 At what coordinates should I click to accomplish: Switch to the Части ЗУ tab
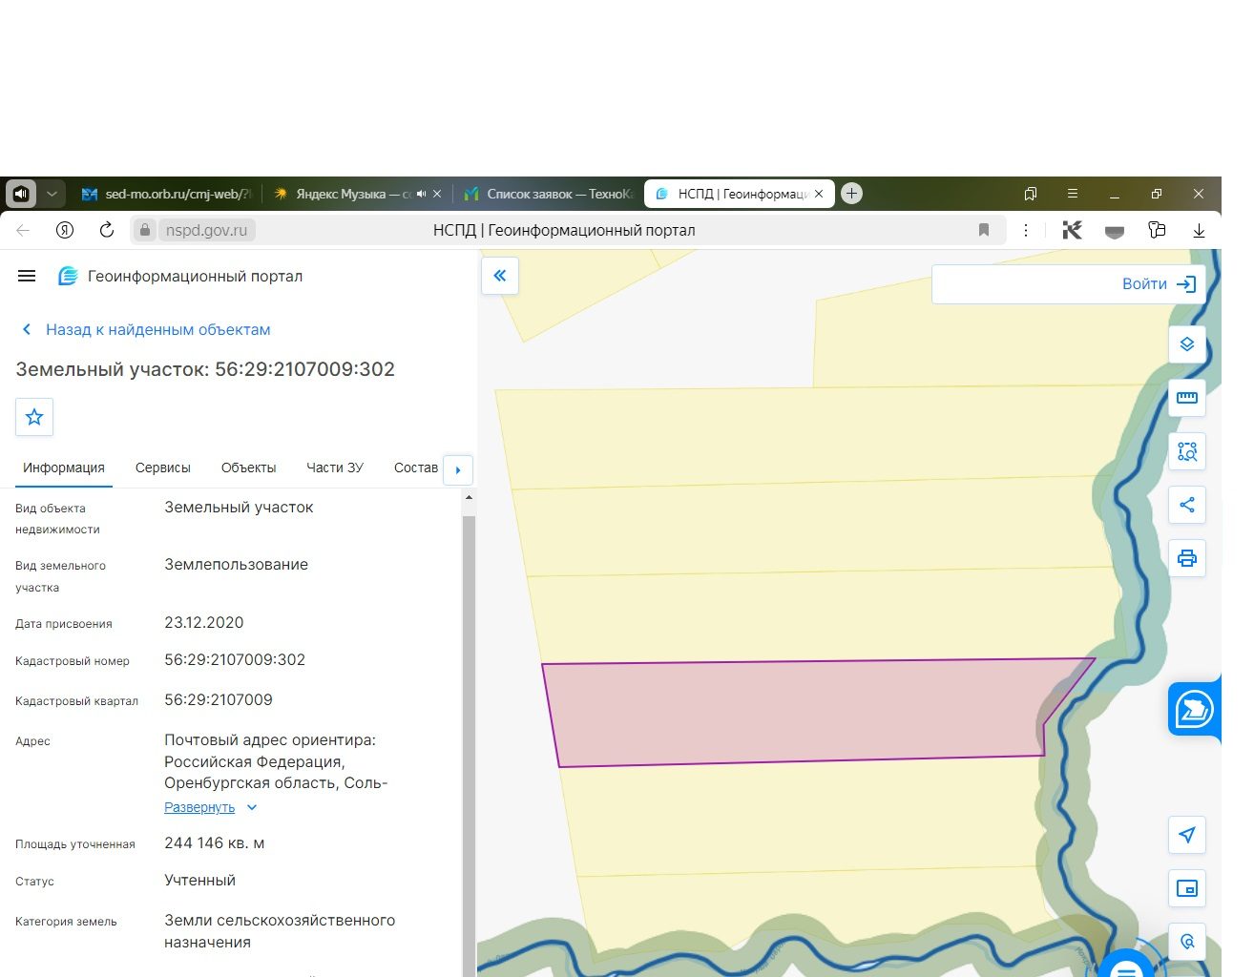(335, 468)
